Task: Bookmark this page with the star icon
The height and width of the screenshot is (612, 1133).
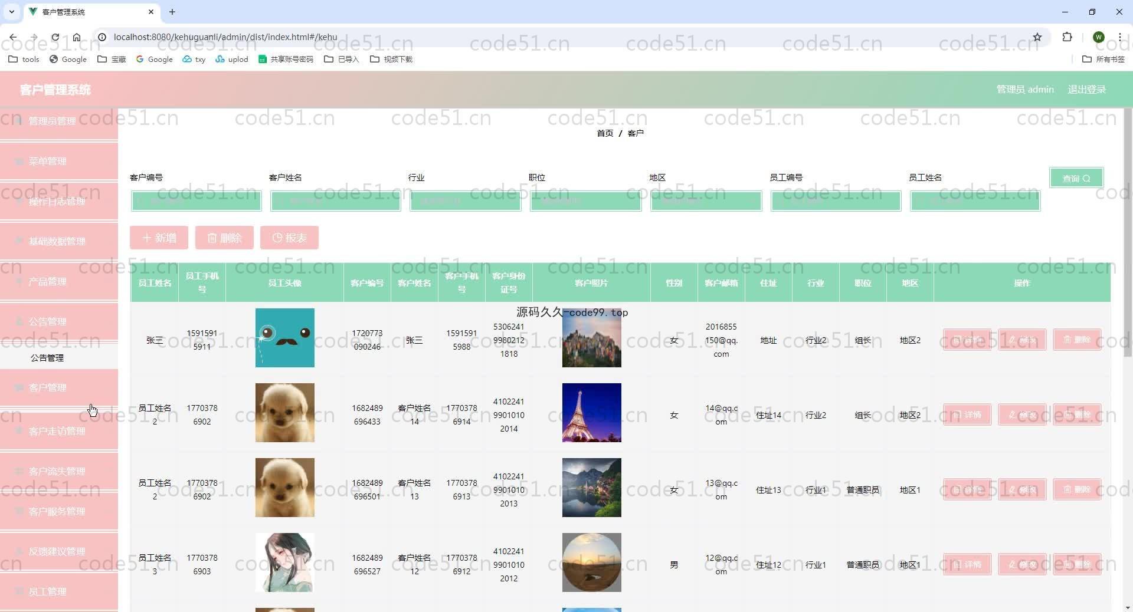Action: pyautogui.click(x=1037, y=37)
